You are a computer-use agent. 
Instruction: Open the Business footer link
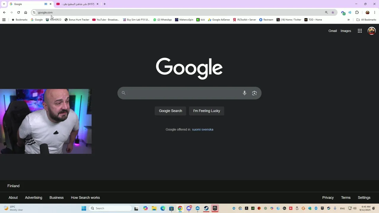click(57, 198)
